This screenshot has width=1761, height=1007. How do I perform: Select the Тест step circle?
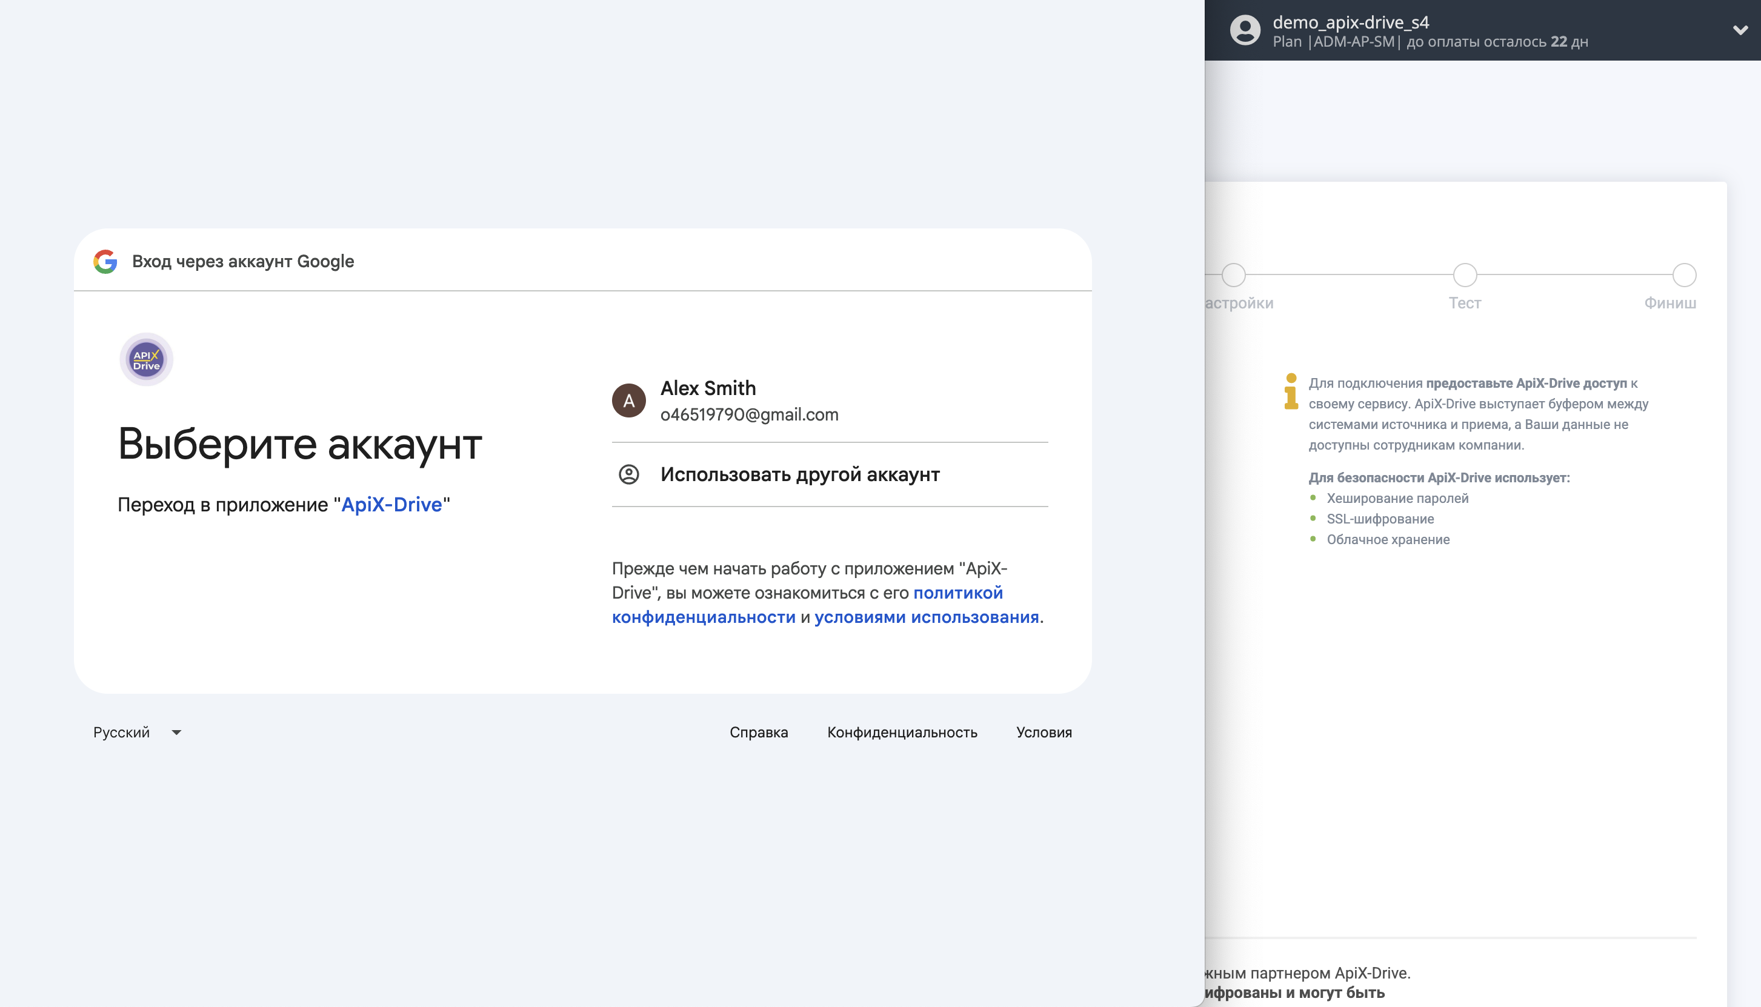(x=1465, y=275)
